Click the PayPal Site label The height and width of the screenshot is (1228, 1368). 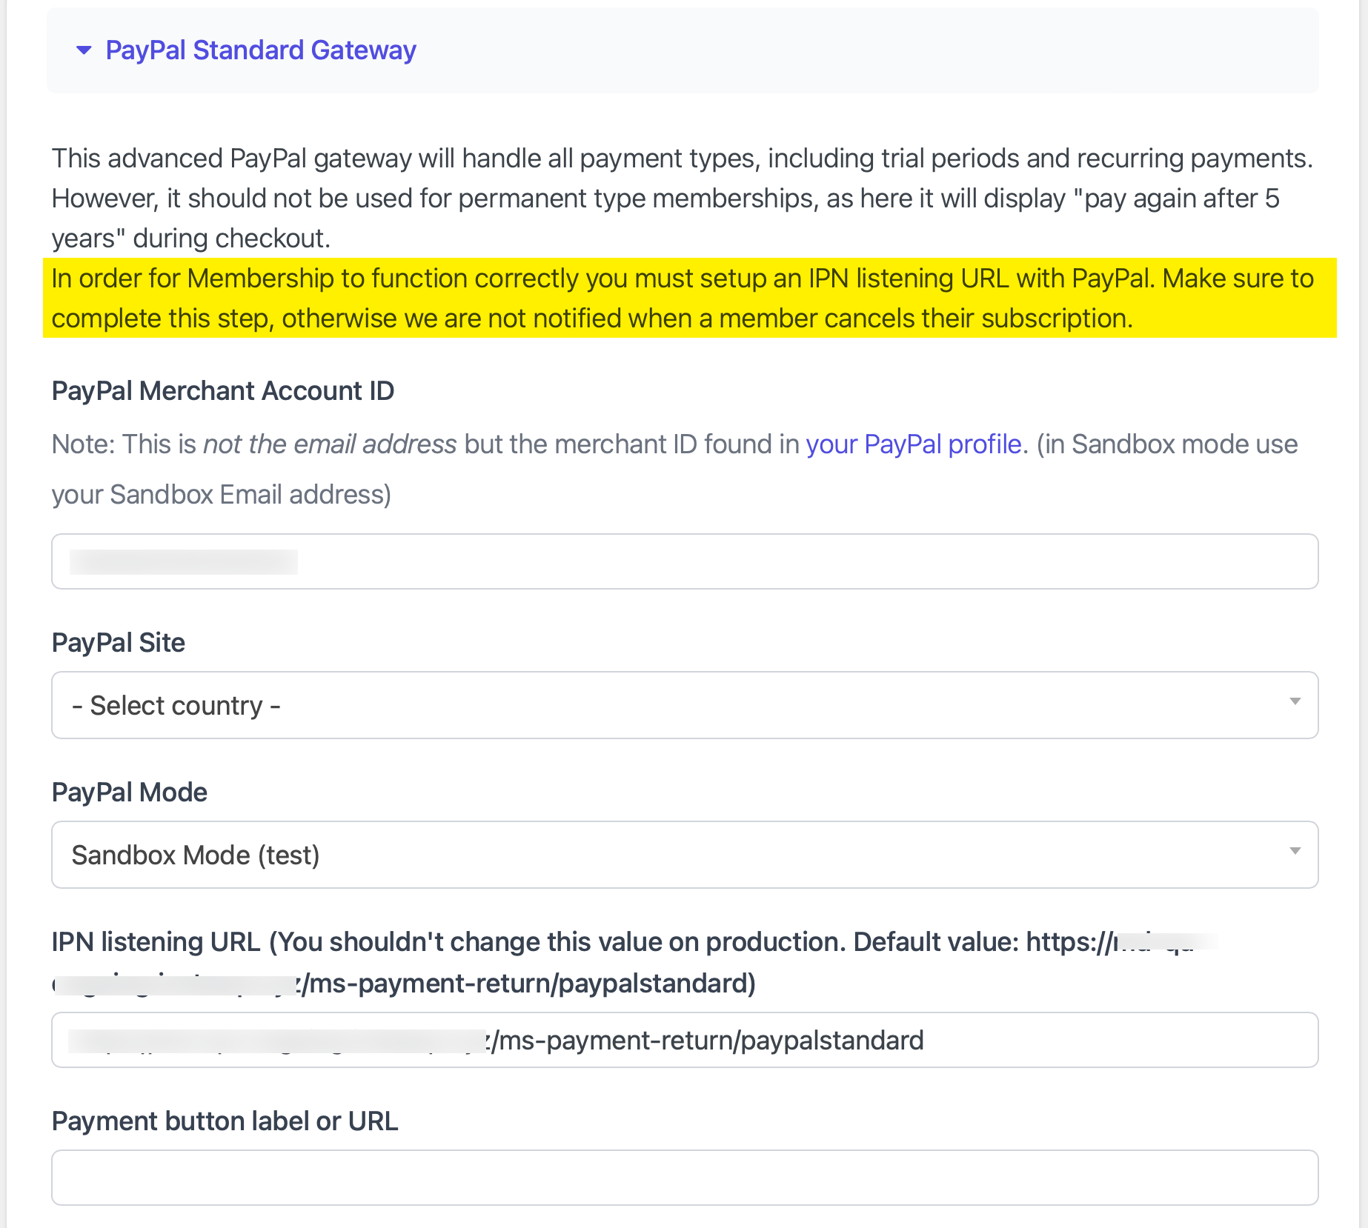pos(119,643)
